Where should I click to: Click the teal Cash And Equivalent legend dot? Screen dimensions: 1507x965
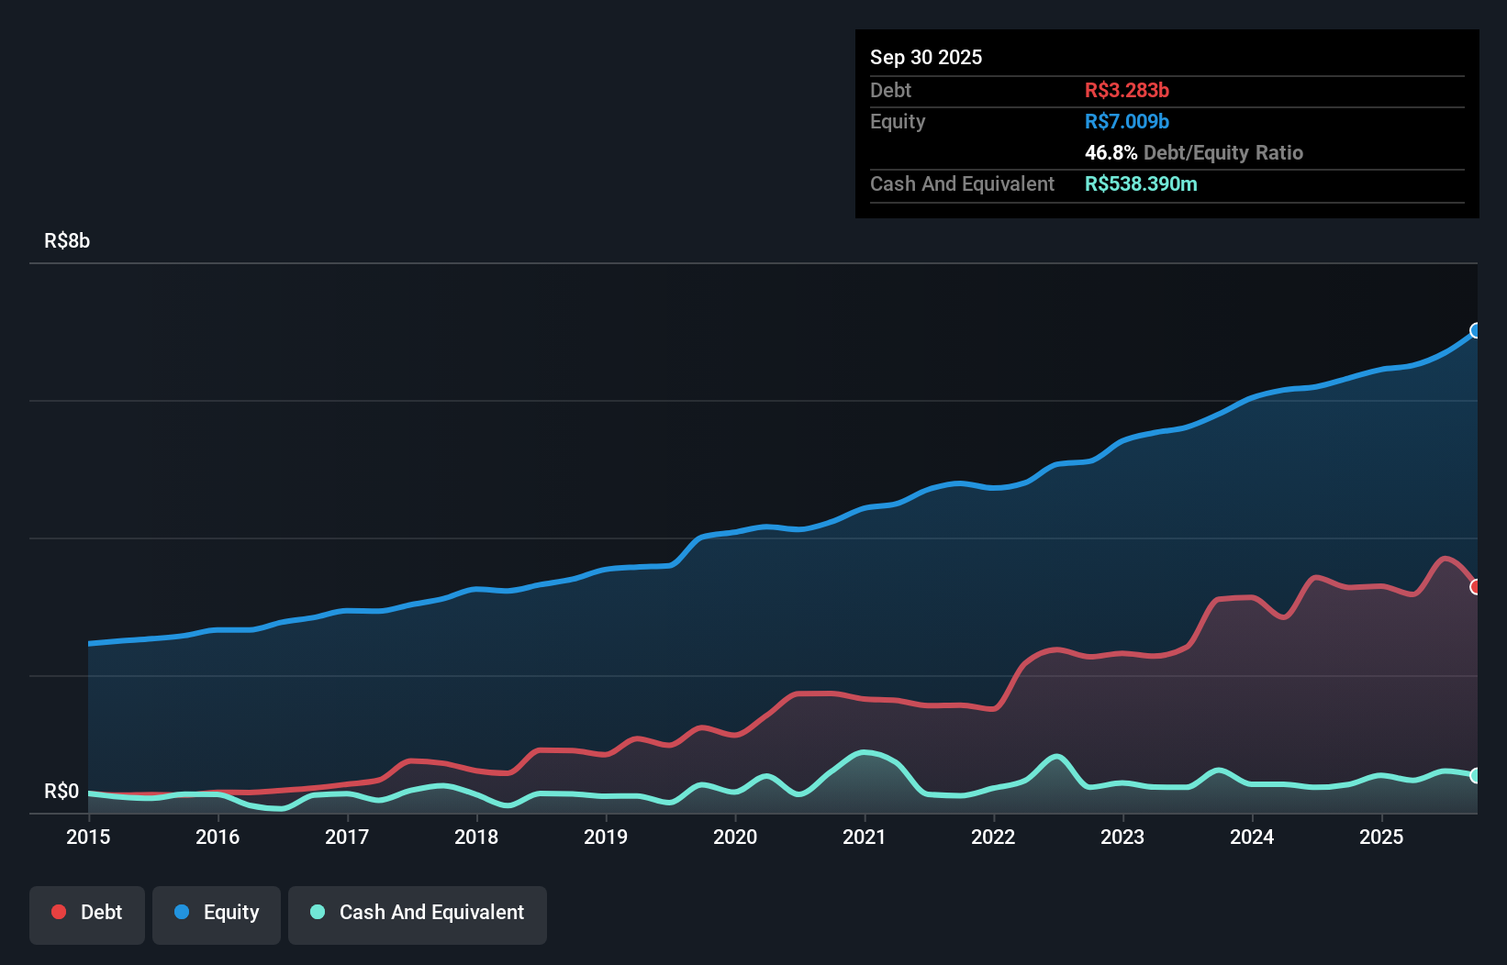click(x=317, y=912)
